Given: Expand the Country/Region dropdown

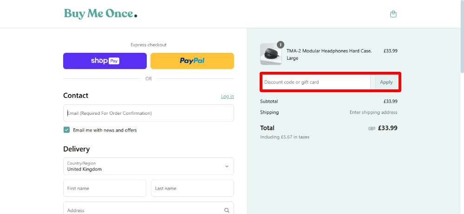Looking at the screenshot, I should click(x=149, y=166).
